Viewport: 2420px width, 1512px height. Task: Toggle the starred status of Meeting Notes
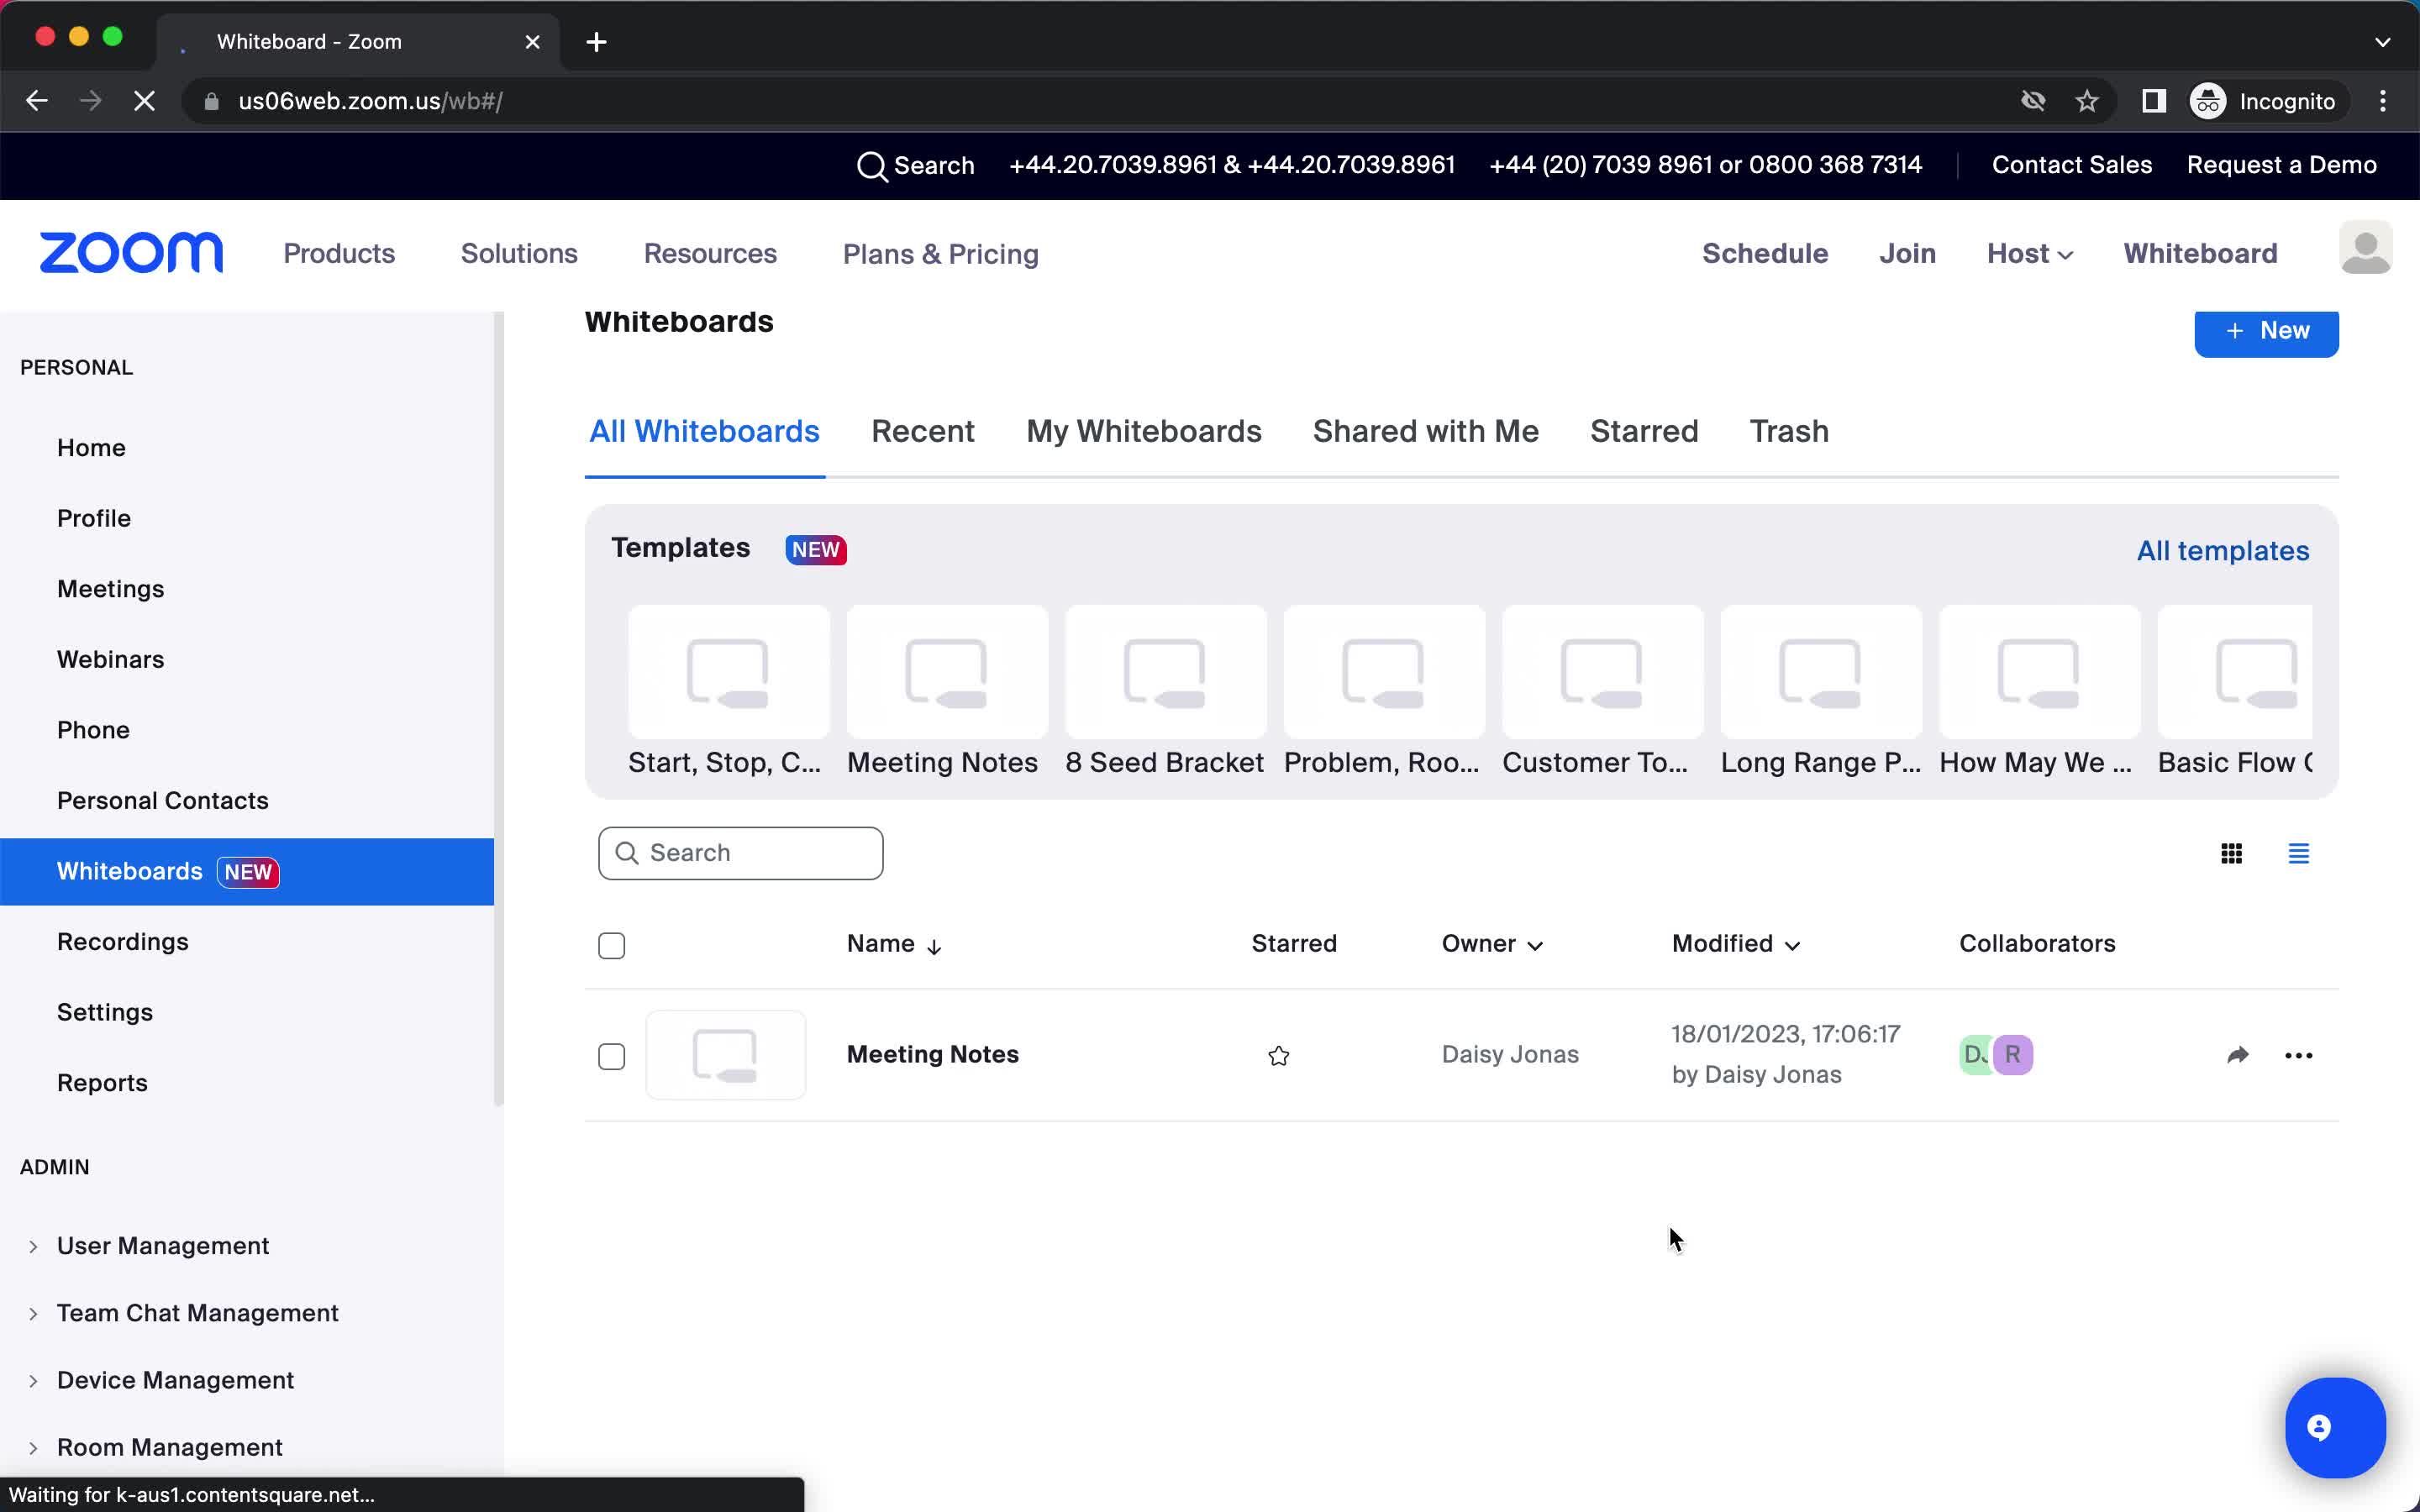coord(1279,1054)
